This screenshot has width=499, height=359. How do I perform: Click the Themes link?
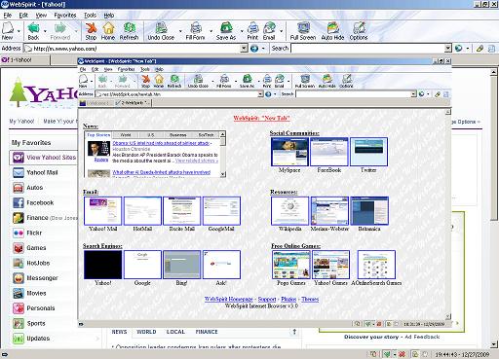(x=310, y=299)
